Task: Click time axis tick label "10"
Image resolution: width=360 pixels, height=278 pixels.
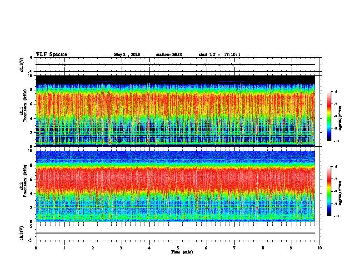Action: coord(320,248)
